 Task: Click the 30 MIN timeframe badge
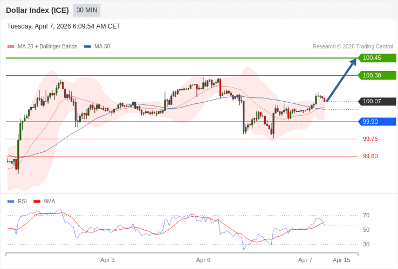(87, 10)
